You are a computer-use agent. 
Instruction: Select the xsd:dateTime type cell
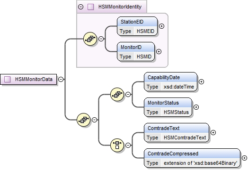click(179, 87)
